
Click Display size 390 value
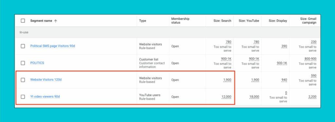(x=284, y=46)
